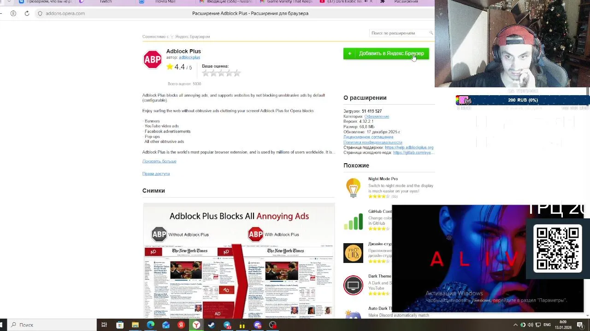590x331 pixels.
Task: Open the taskbar clock showing 8:09
Action: click(x=563, y=325)
